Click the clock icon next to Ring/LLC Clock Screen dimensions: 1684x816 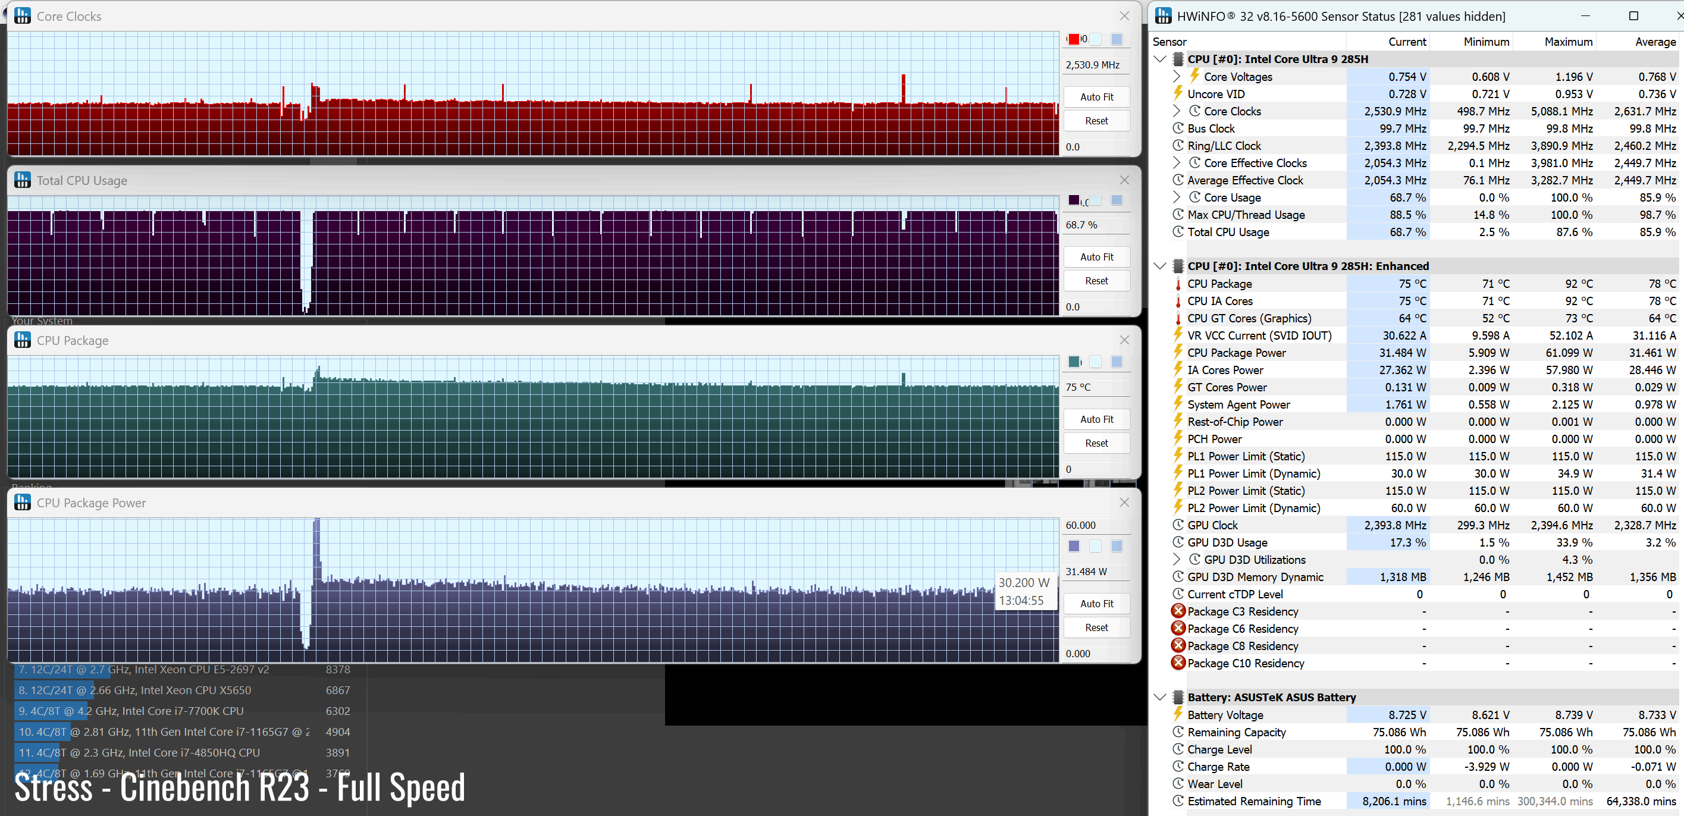point(1178,145)
